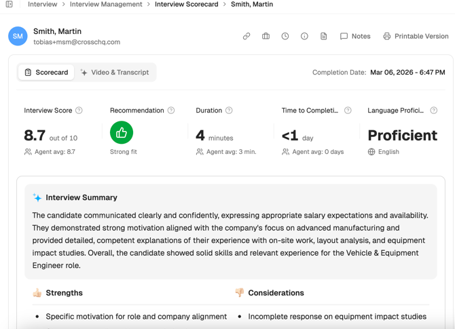Click the Recommendation help icon
This screenshot has height=329, width=455.
(171, 111)
